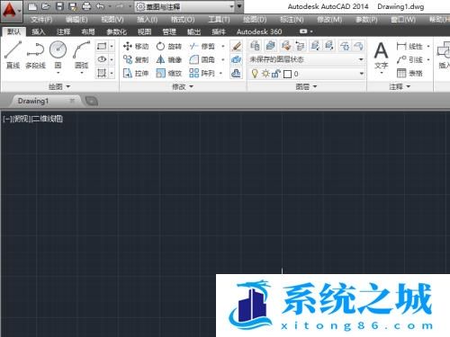Open the customize quick access toolbar arrow
Viewport: 450px width, 337px height.
pyautogui.click(x=239, y=6)
